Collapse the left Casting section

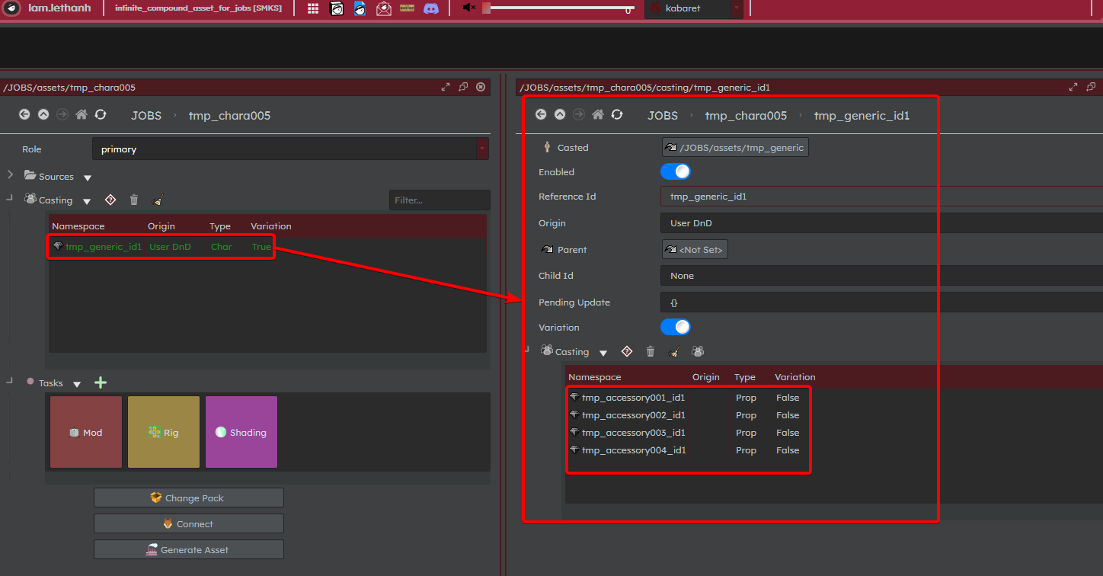10,198
